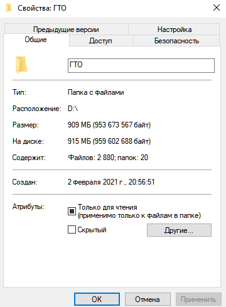This screenshot has height=307, width=226.
Task: Switch to the 'Предыдущие версии' tab
Action: [x=66, y=30]
